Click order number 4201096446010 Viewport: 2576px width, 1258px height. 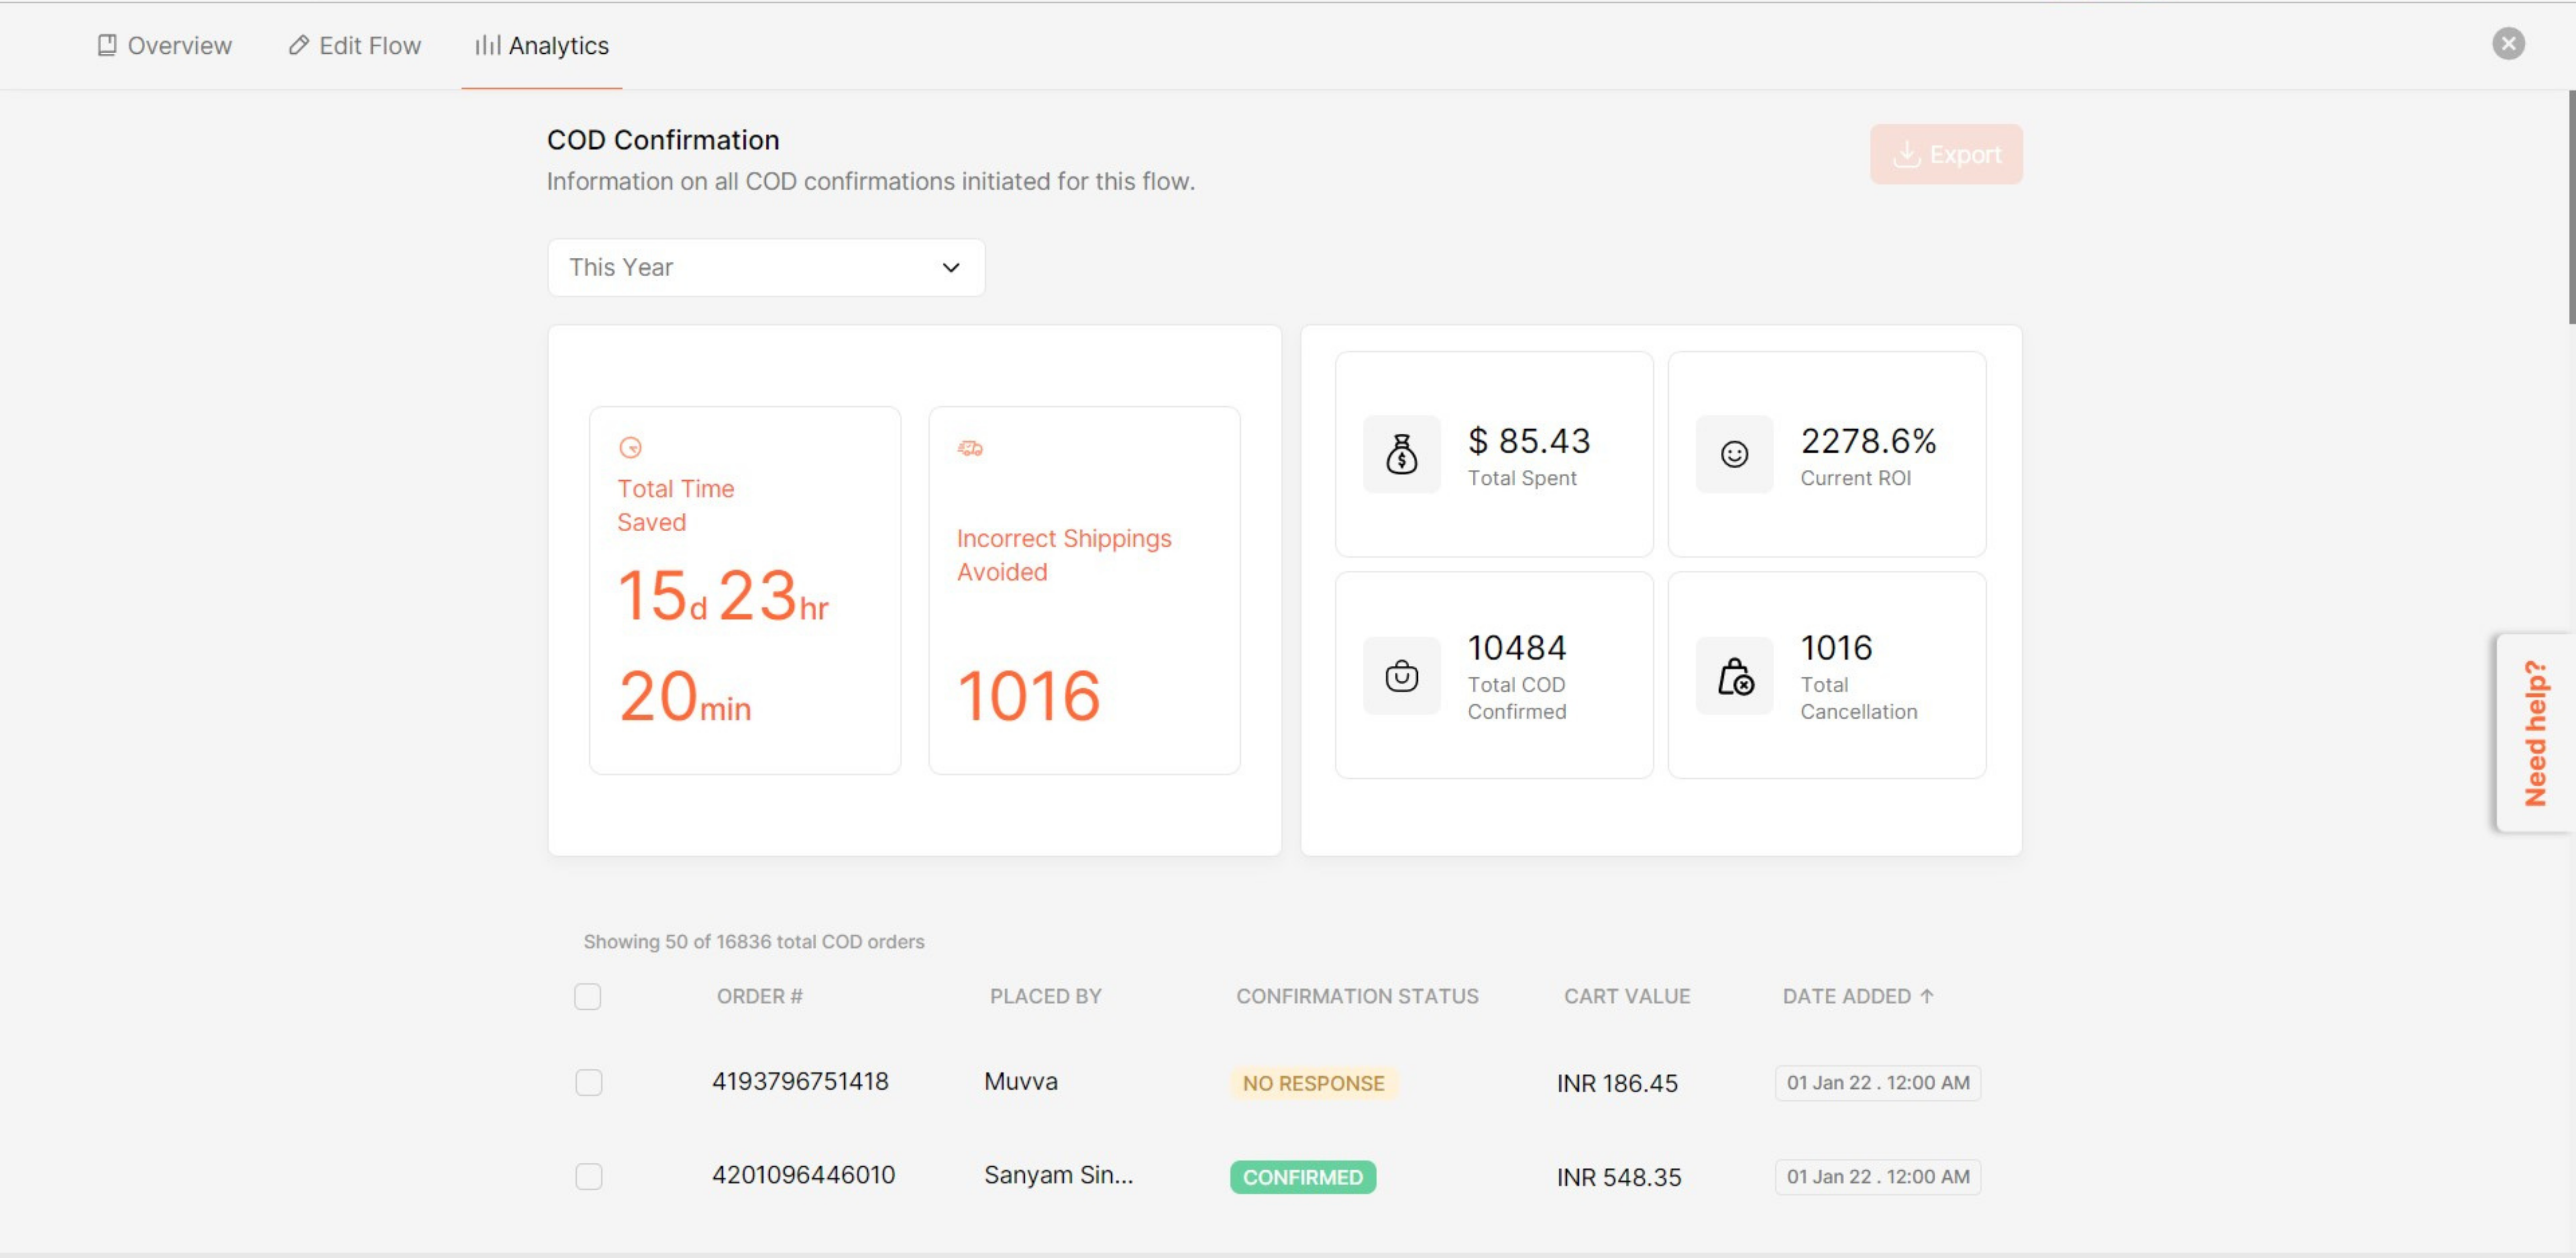pos(803,1175)
